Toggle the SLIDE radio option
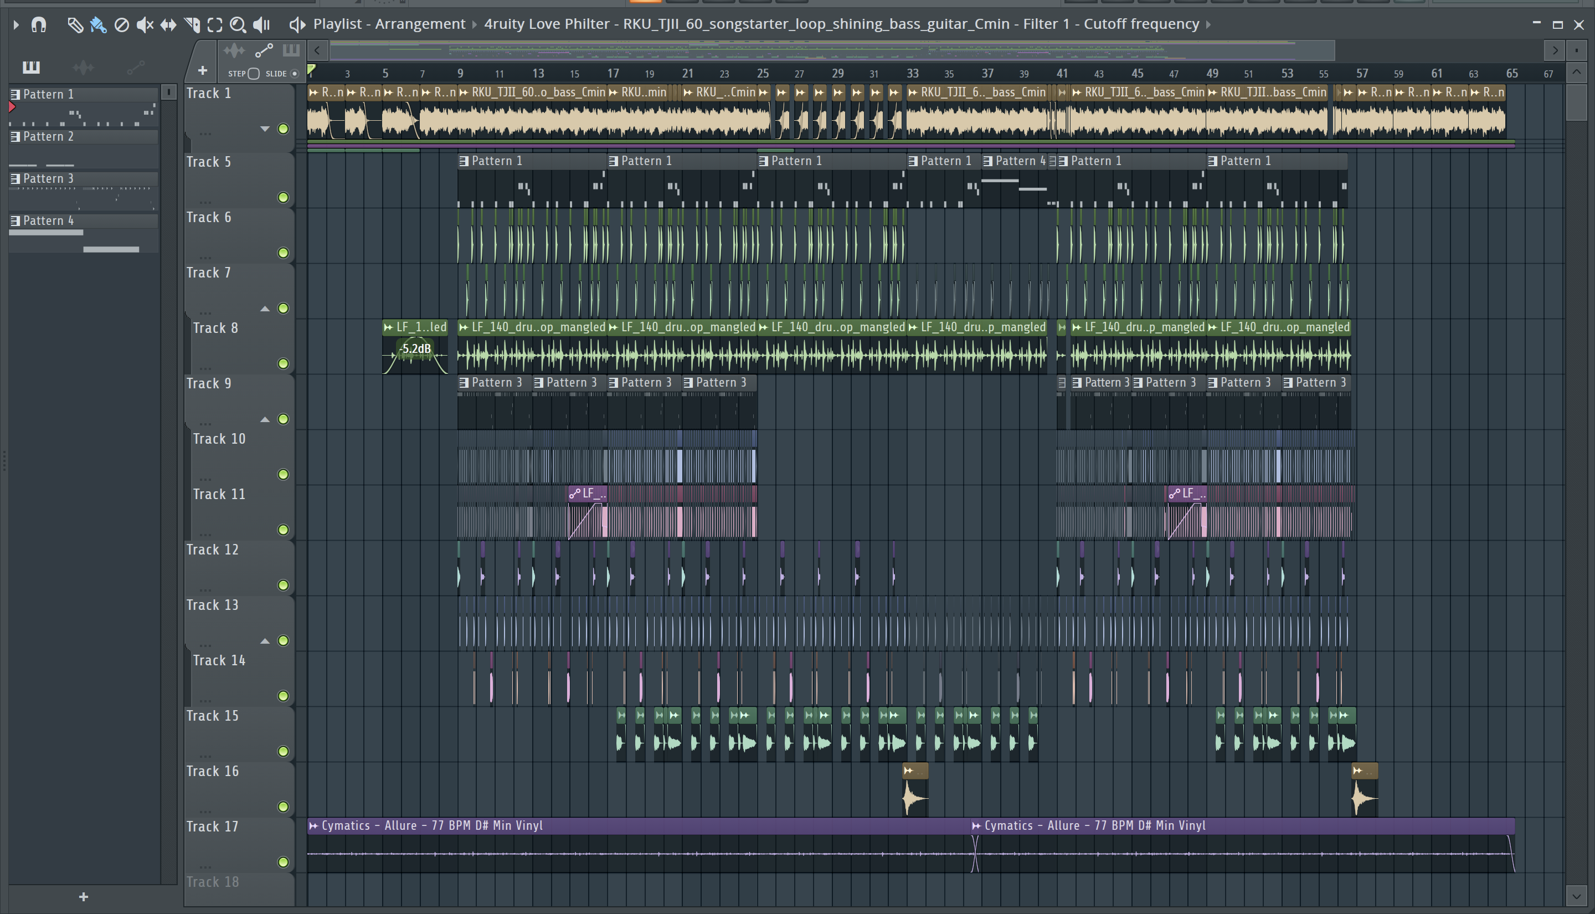 click(x=294, y=74)
